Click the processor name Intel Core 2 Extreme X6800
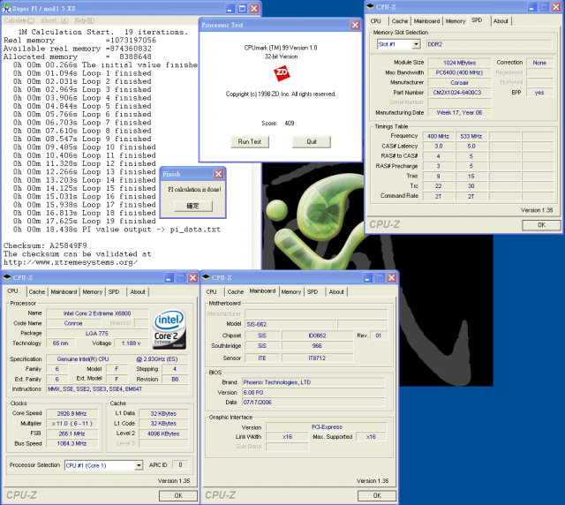 pos(97,313)
